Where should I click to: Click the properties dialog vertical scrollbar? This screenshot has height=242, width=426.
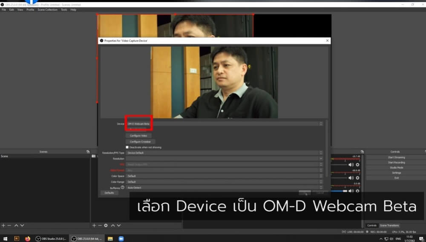point(326,149)
